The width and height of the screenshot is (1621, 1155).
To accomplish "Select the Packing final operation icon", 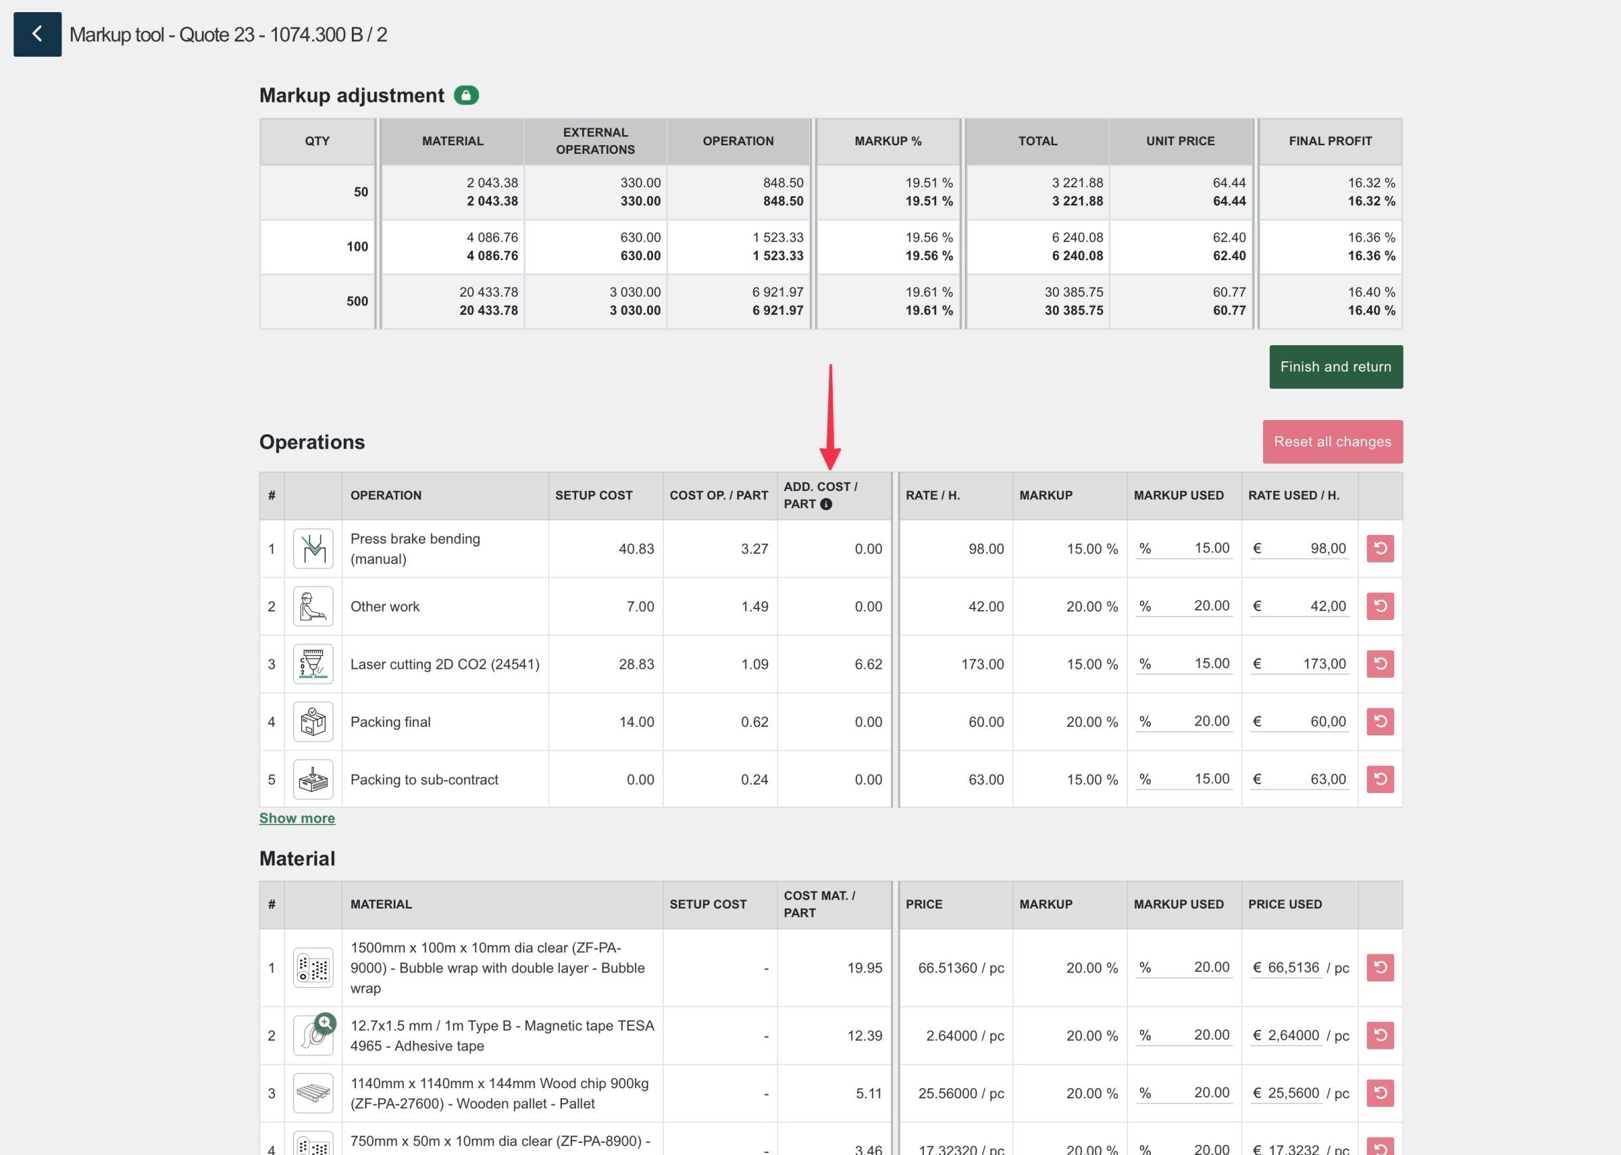I will [313, 721].
